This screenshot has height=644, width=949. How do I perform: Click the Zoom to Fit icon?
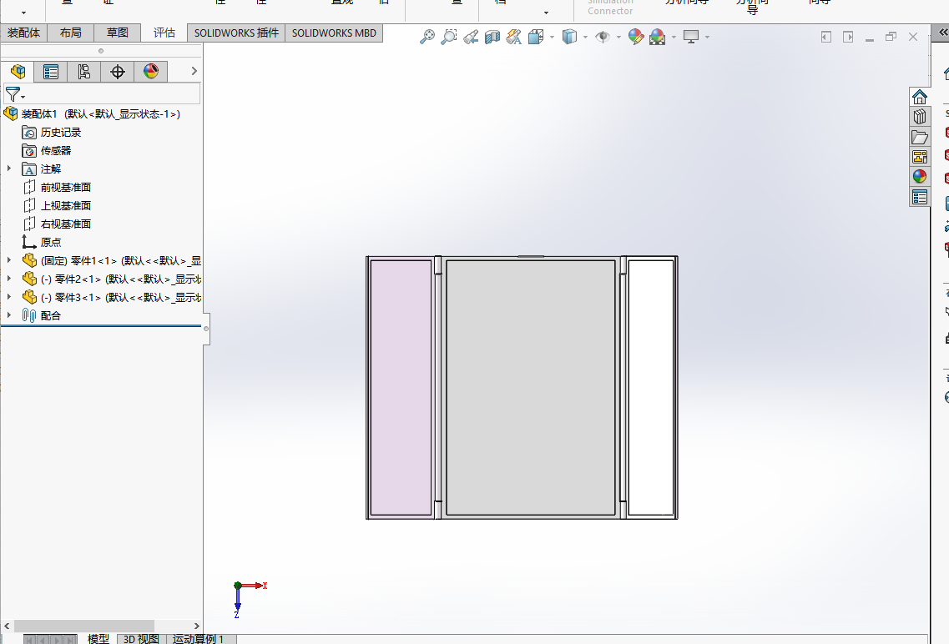(427, 37)
